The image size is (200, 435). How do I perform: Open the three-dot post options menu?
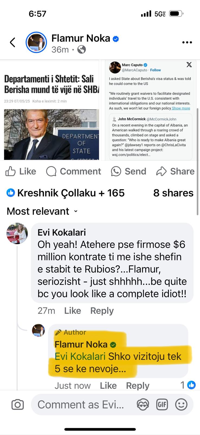pyautogui.click(x=187, y=42)
